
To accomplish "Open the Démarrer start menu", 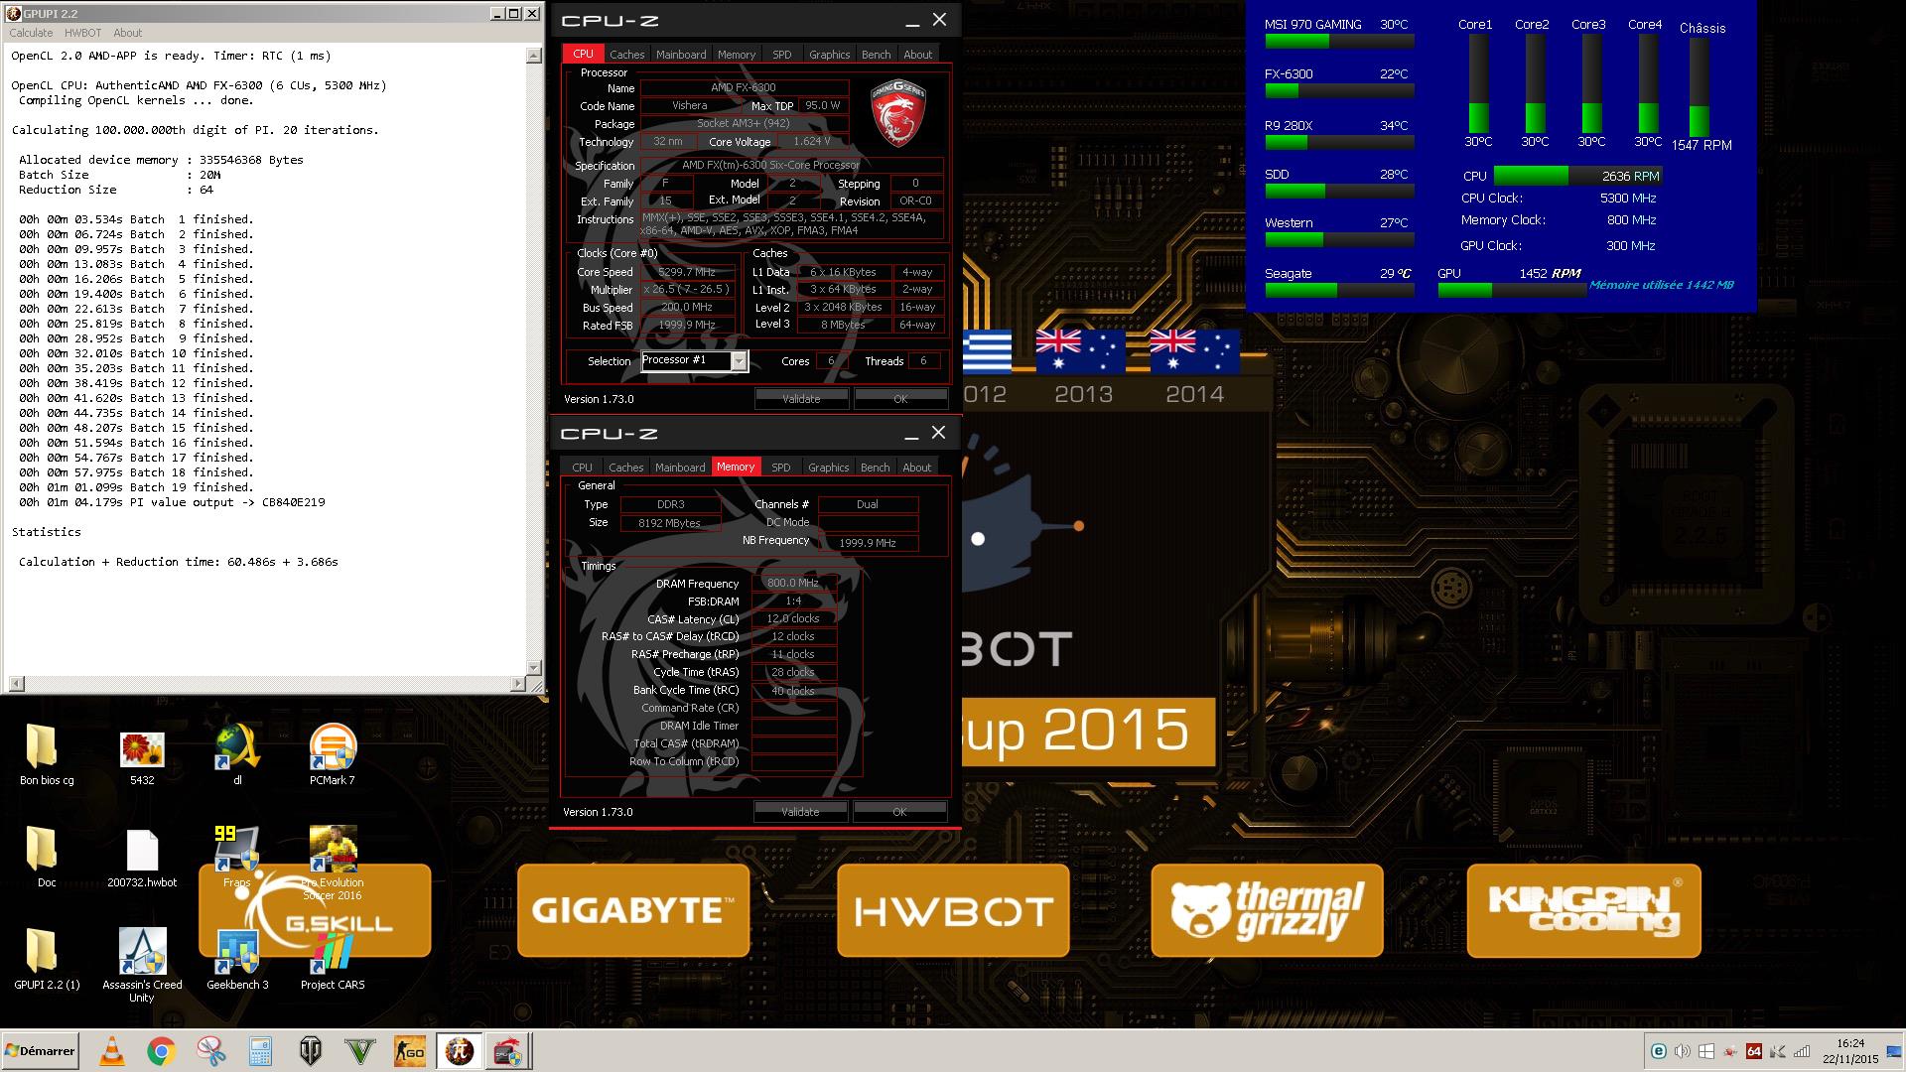I will click(40, 1051).
